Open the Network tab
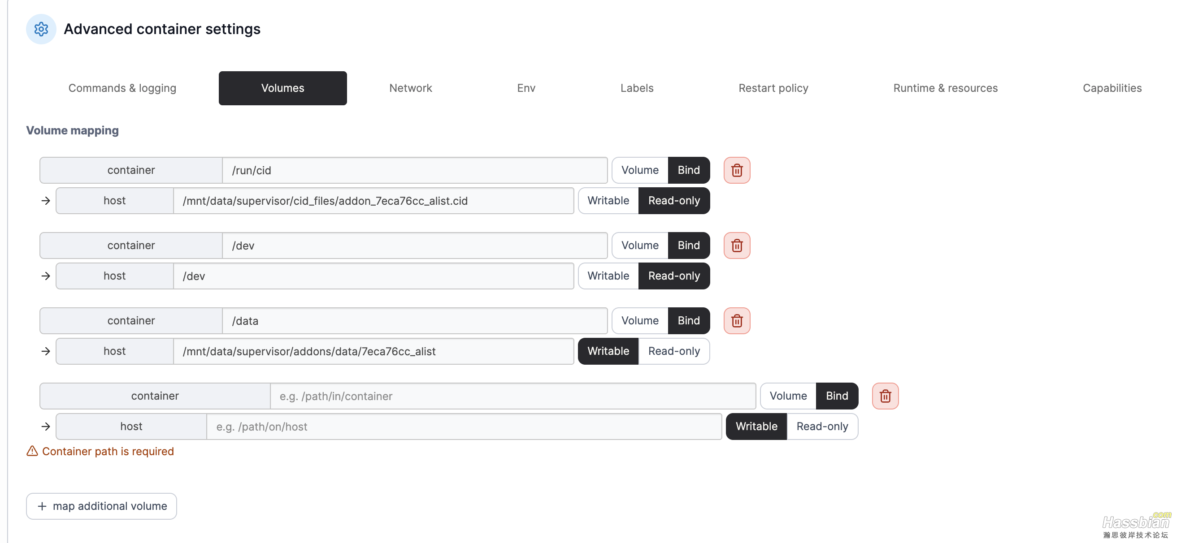This screenshot has height=543, width=1181. pyautogui.click(x=410, y=87)
